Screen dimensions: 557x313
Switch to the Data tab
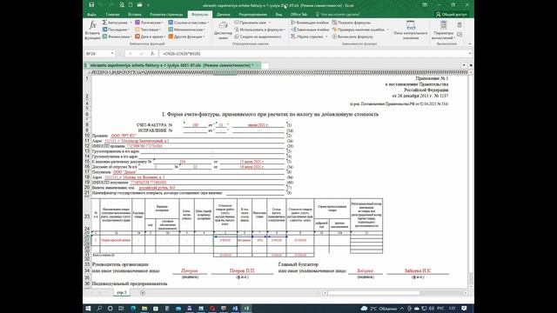(x=223, y=15)
